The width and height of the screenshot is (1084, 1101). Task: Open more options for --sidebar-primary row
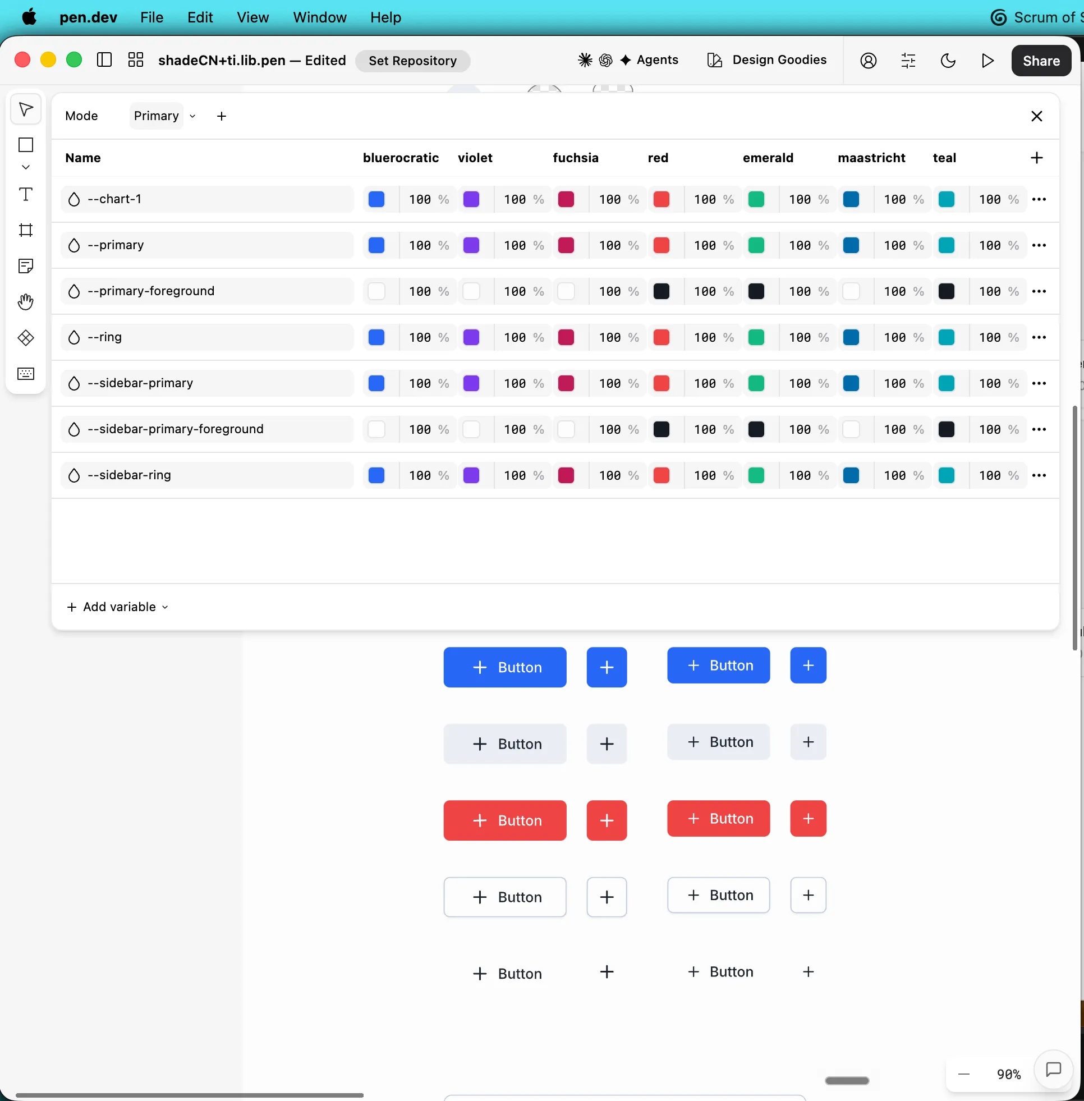pyautogui.click(x=1039, y=383)
